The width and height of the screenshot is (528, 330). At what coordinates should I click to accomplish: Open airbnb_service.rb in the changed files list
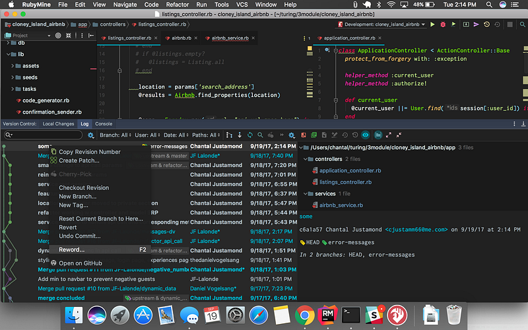coord(341,205)
